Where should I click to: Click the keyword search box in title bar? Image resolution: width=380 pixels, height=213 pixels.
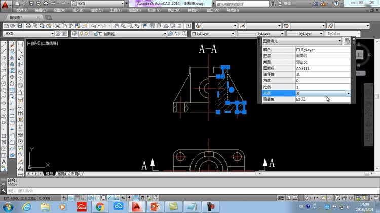242,4
